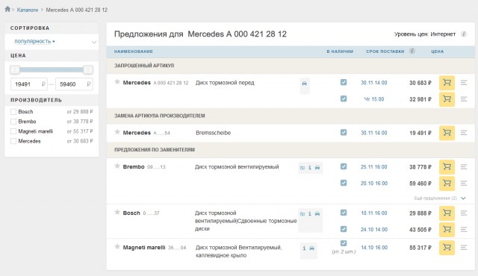The height and width of the screenshot is (276, 478).
Task: Open details menu for 55 317 ₽ offer
Action: pyautogui.click(x=464, y=248)
